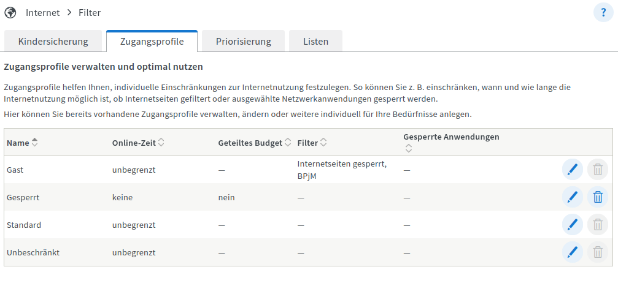Edit the Unbeschränkt access profile
The image size is (618, 286).
[572, 252]
